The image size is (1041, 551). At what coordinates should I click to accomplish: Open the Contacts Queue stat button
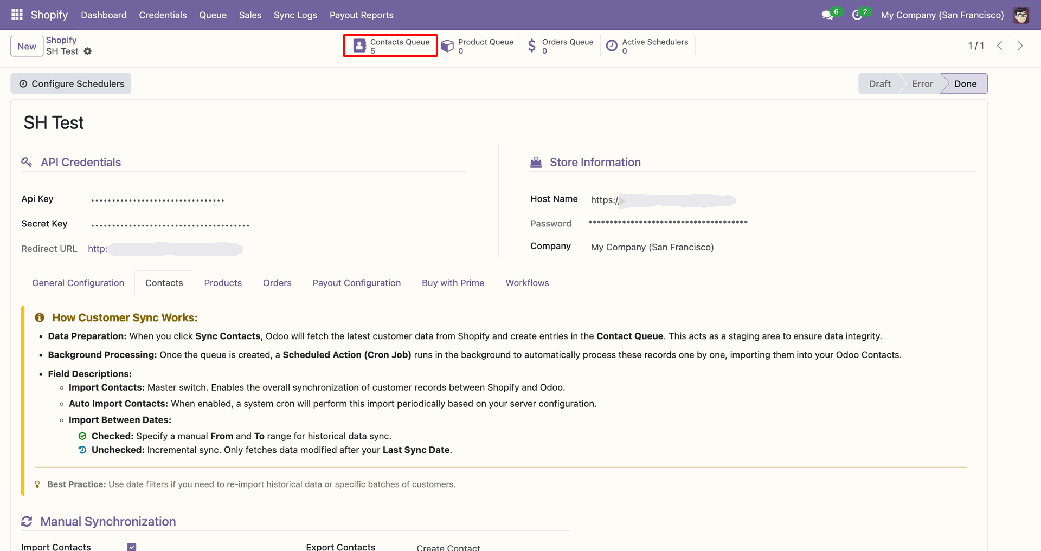click(x=390, y=46)
